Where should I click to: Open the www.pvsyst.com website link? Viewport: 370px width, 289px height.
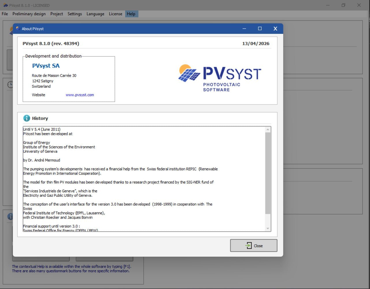[x=80, y=95]
